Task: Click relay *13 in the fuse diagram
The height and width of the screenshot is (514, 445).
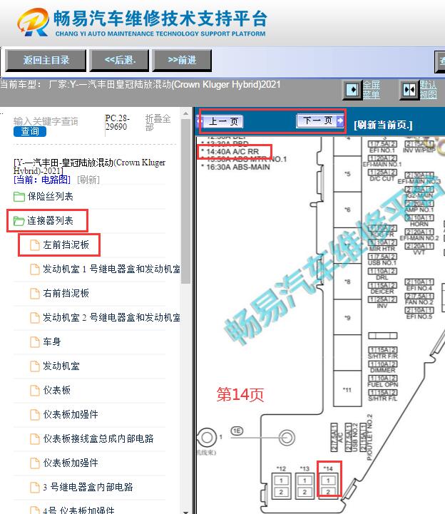Action: point(305,485)
